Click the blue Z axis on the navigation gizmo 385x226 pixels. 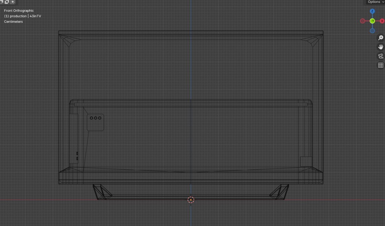point(372,11)
